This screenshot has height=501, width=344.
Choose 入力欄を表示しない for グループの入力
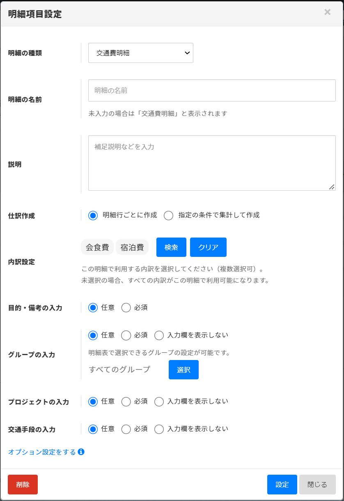click(x=159, y=335)
